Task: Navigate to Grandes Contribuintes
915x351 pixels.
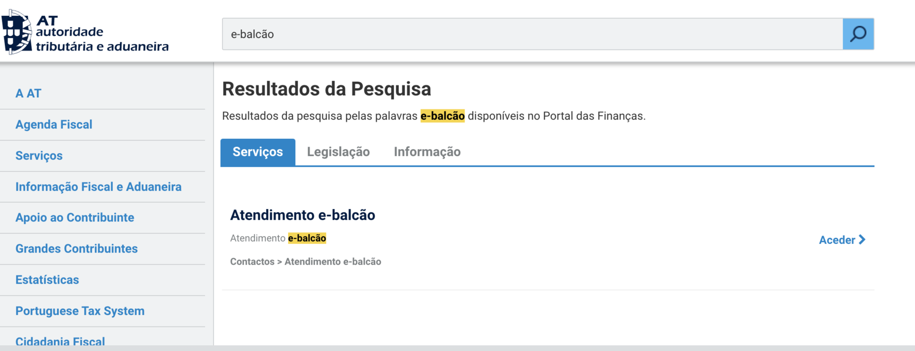Action: (77, 249)
